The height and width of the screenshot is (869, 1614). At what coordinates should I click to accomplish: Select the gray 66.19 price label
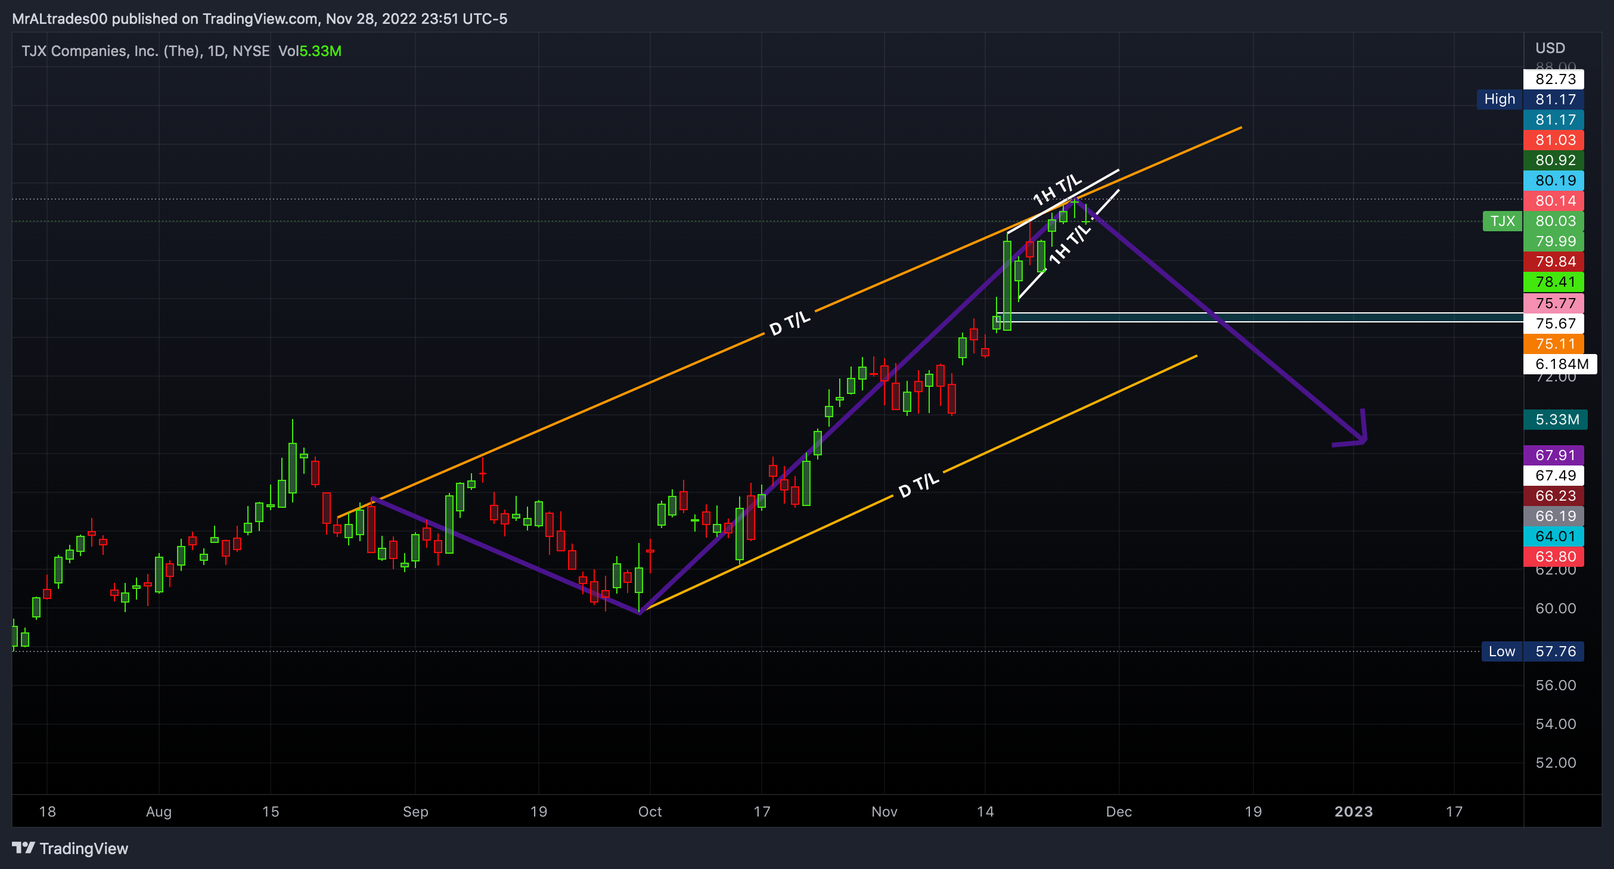pos(1554,516)
